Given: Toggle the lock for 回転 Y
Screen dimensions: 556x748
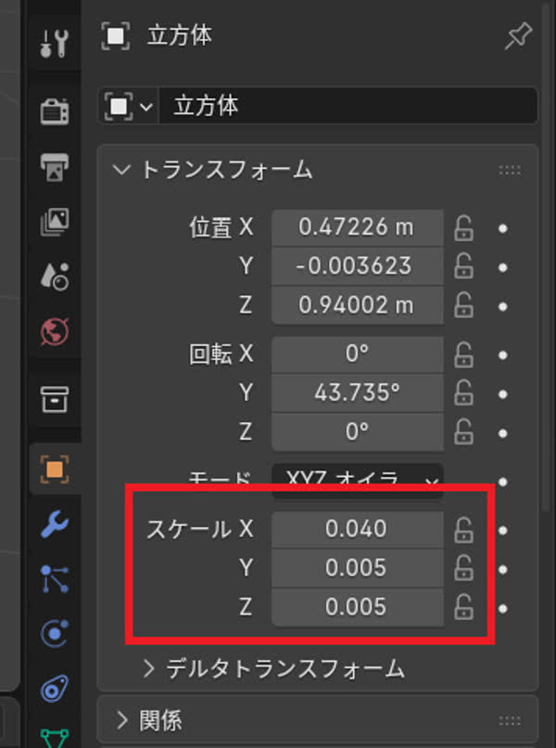Looking at the screenshot, I should tap(463, 393).
